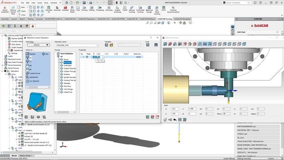Open the SolidCAM Operations tab
The height and width of the screenshot is (160, 284).
tap(87, 19)
